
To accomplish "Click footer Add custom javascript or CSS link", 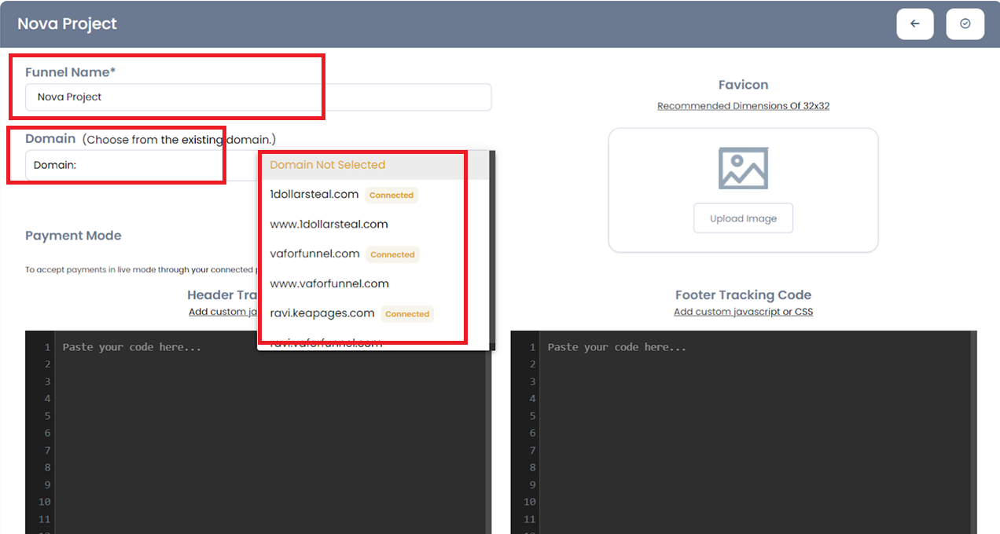I will tap(743, 312).
